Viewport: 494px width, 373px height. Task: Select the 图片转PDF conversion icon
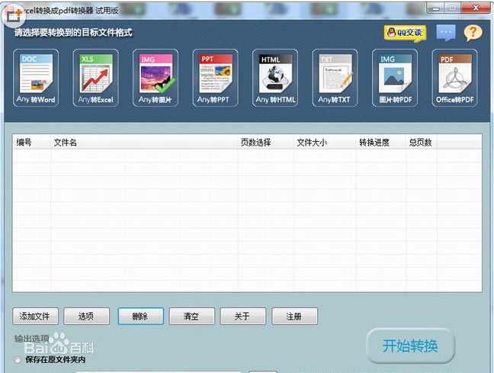[x=394, y=78]
